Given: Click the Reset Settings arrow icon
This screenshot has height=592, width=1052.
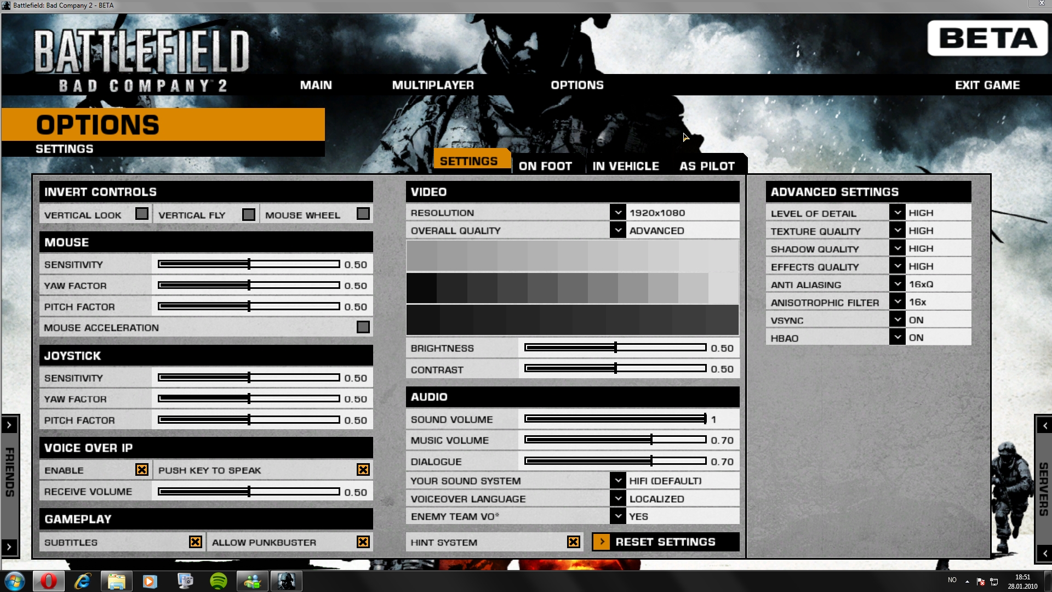Looking at the screenshot, I should click(602, 542).
